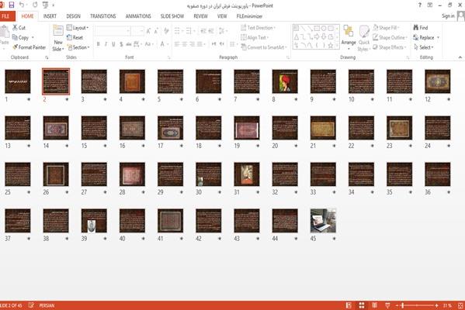Viewport: 465px width, 310px height.
Task: Click the zoom slider handle in status bar
Action: [403, 305]
